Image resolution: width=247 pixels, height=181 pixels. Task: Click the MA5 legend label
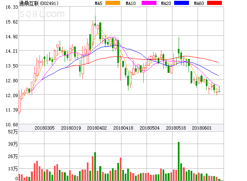pos(98,3)
